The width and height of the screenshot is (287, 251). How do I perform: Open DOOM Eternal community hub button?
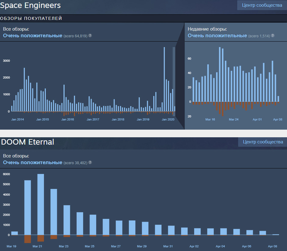tap(263, 142)
